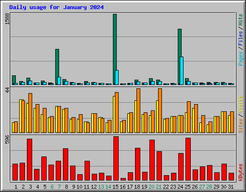Select the red KBytes bar for day 25

click(188, 159)
